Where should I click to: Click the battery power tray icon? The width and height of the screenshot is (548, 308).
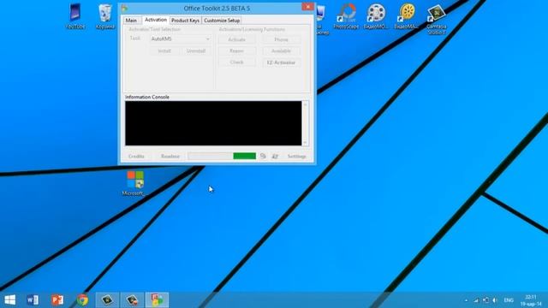(x=485, y=300)
